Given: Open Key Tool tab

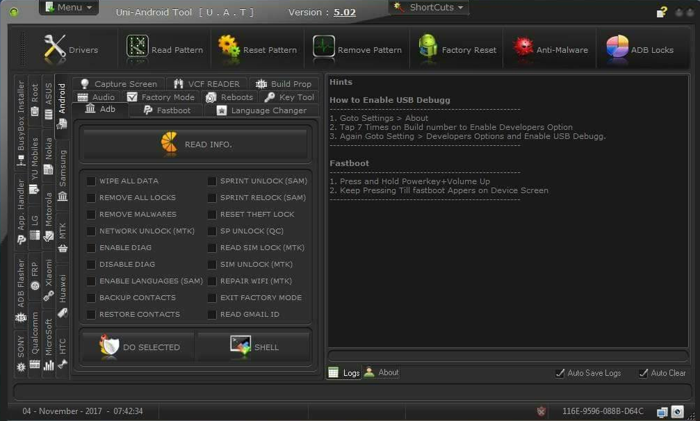Looking at the screenshot, I should click(289, 97).
